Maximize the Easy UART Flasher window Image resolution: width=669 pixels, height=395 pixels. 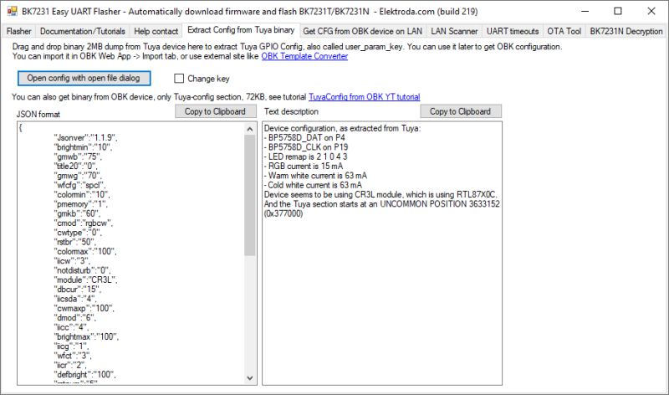pyautogui.click(x=618, y=12)
